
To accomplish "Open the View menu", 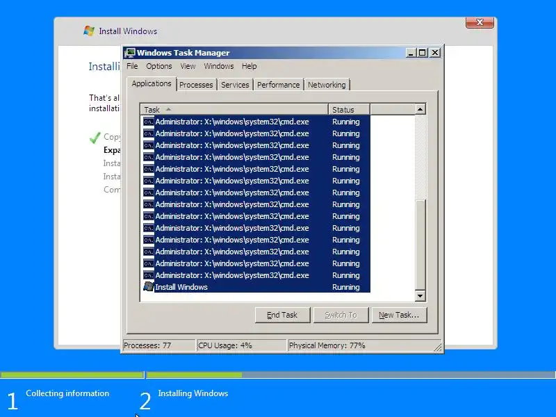I will coord(188,66).
